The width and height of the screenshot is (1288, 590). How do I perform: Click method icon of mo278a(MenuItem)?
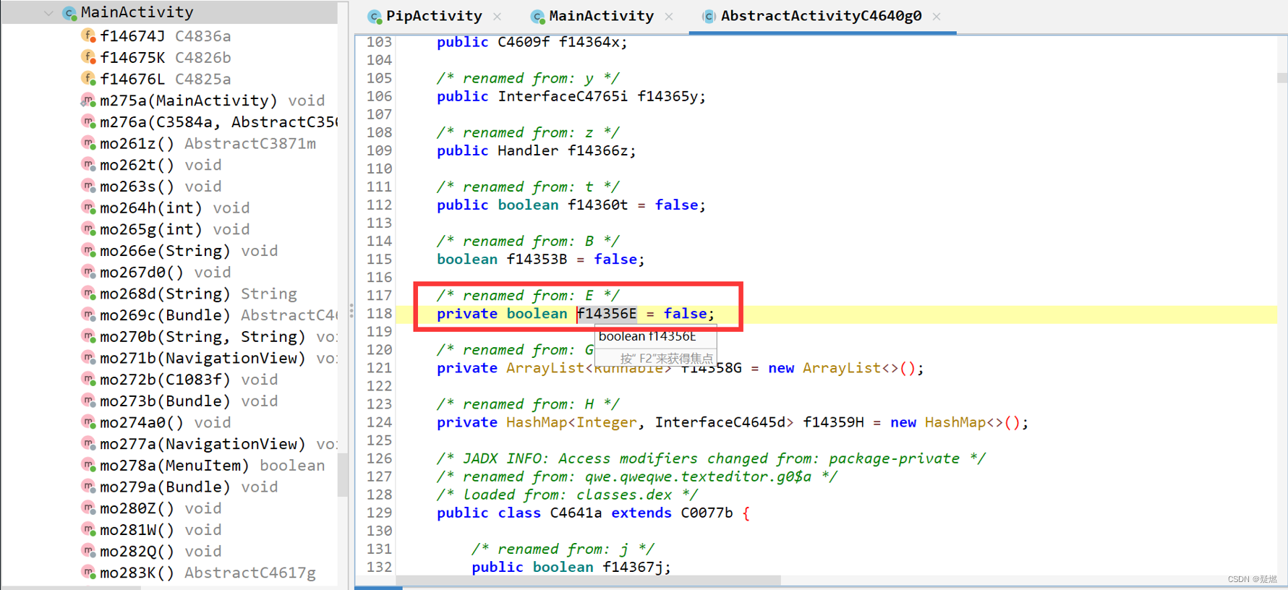(88, 465)
